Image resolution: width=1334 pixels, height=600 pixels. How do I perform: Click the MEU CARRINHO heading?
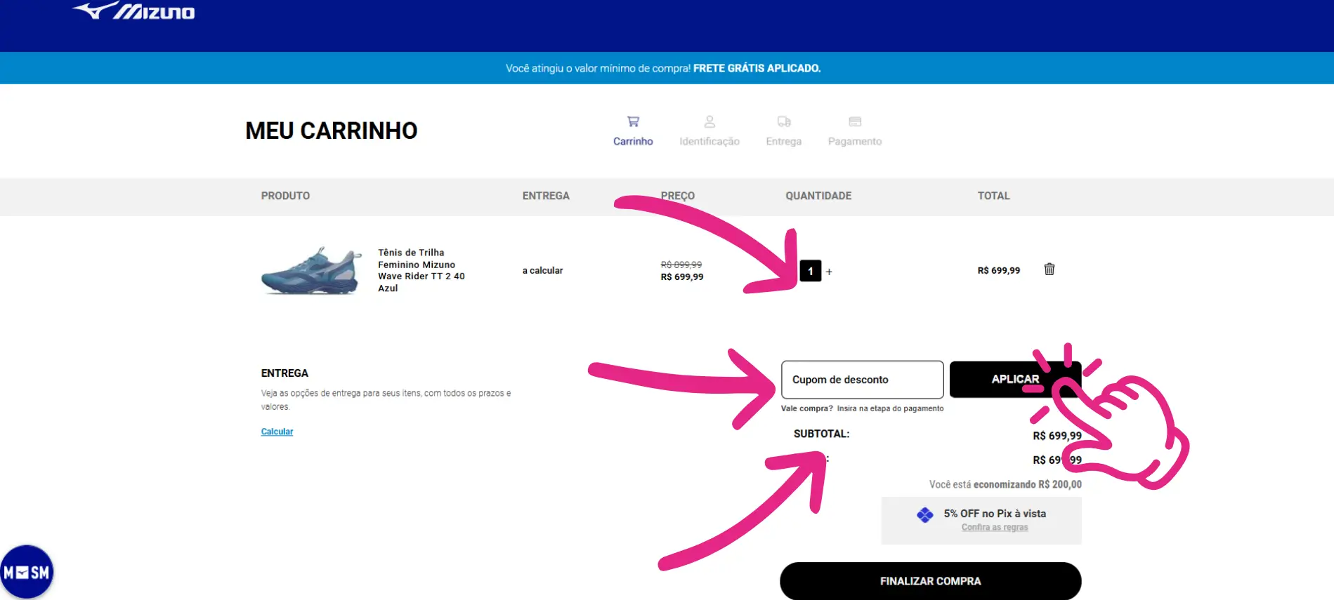click(x=332, y=131)
